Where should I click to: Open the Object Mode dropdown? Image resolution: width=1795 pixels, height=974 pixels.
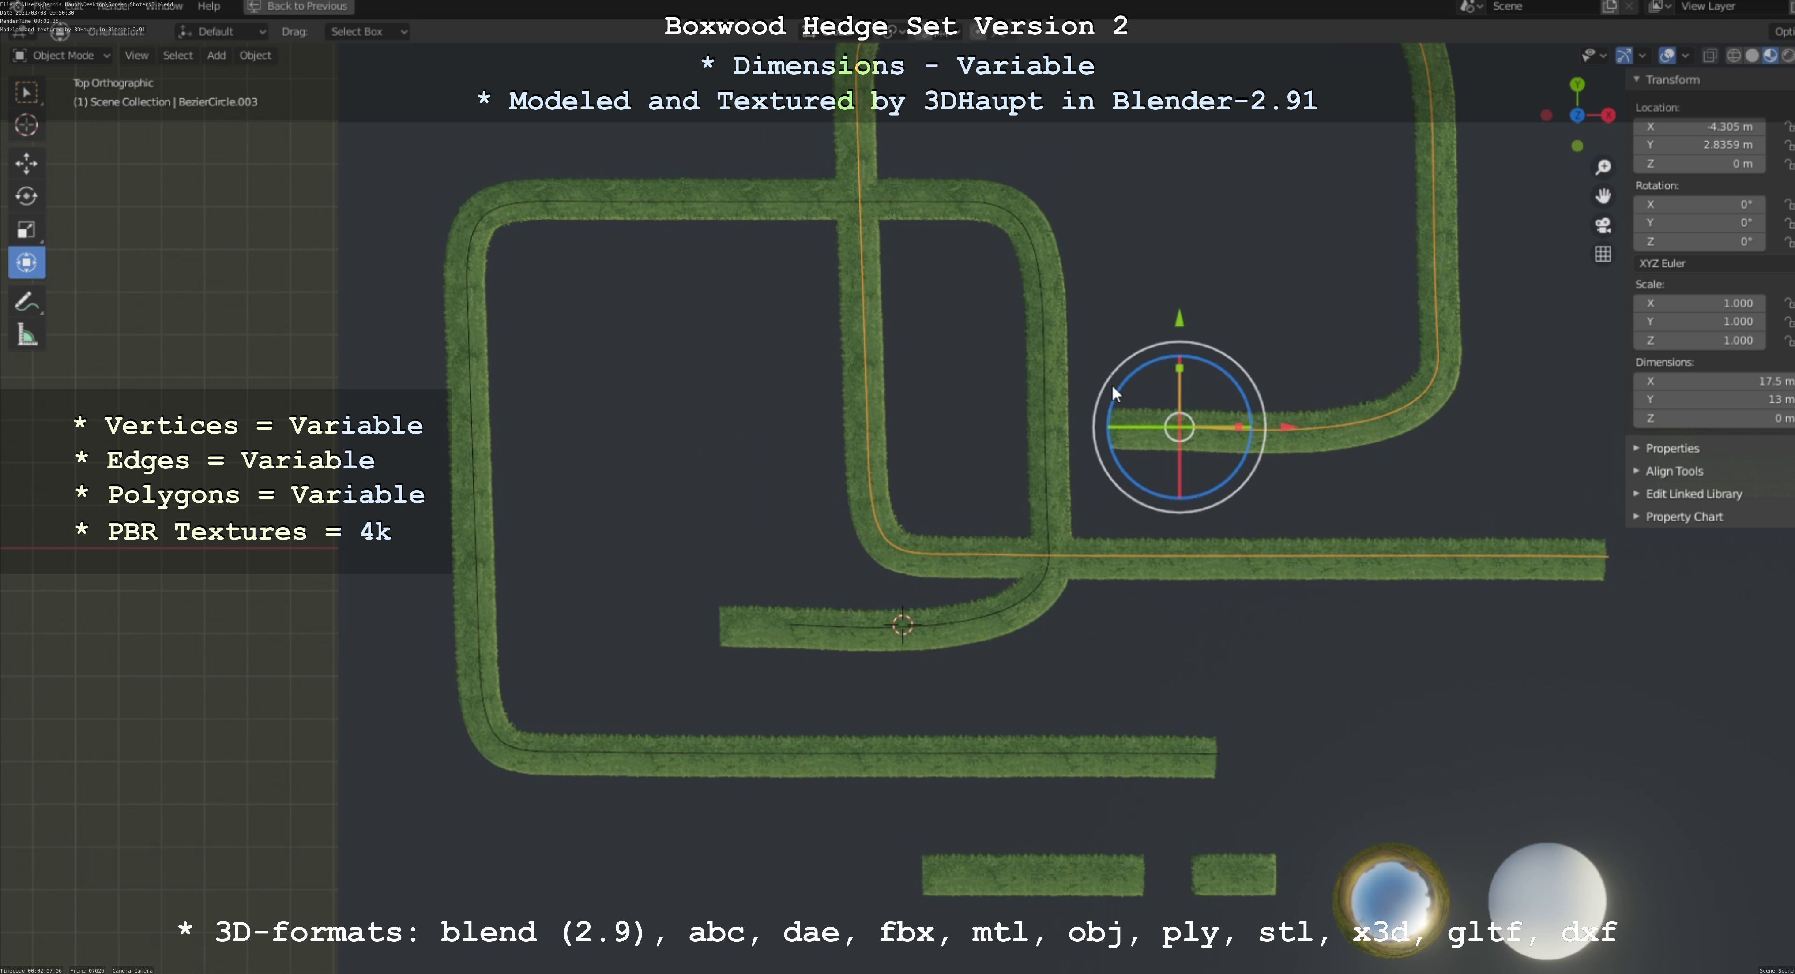click(x=63, y=56)
